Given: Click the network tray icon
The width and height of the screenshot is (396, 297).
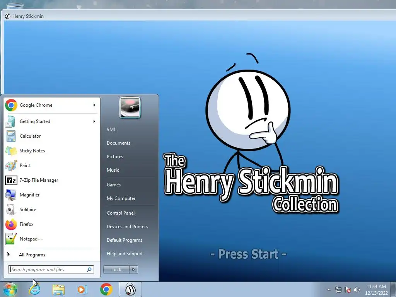Looking at the screenshot, I should click(x=338, y=290).
